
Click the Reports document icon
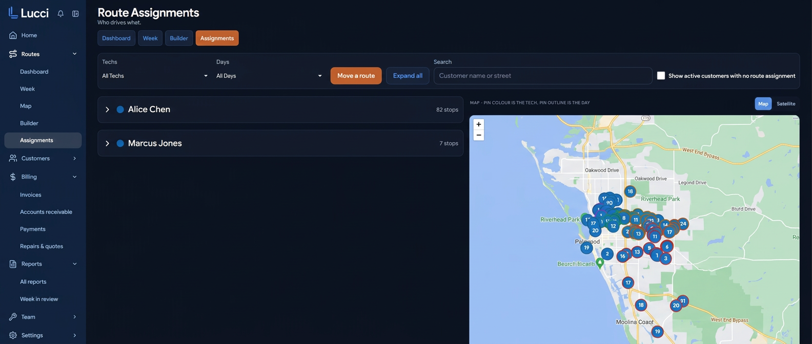point(13,264)
